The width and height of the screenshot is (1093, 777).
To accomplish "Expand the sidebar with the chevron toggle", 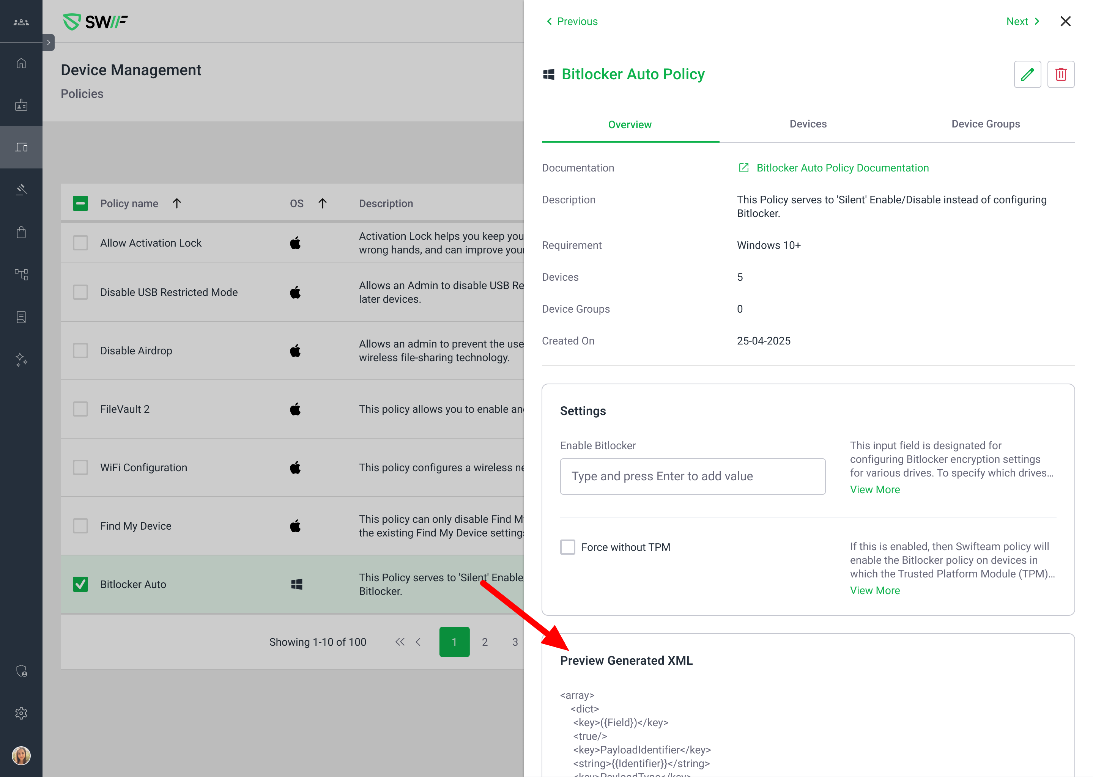I will click(48, 42).
